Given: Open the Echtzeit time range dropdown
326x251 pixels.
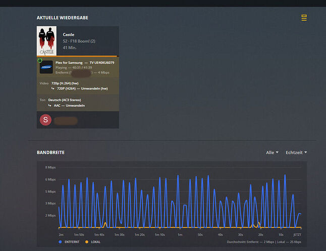Looking at the screenshot, I should click(x=296, y=152).
